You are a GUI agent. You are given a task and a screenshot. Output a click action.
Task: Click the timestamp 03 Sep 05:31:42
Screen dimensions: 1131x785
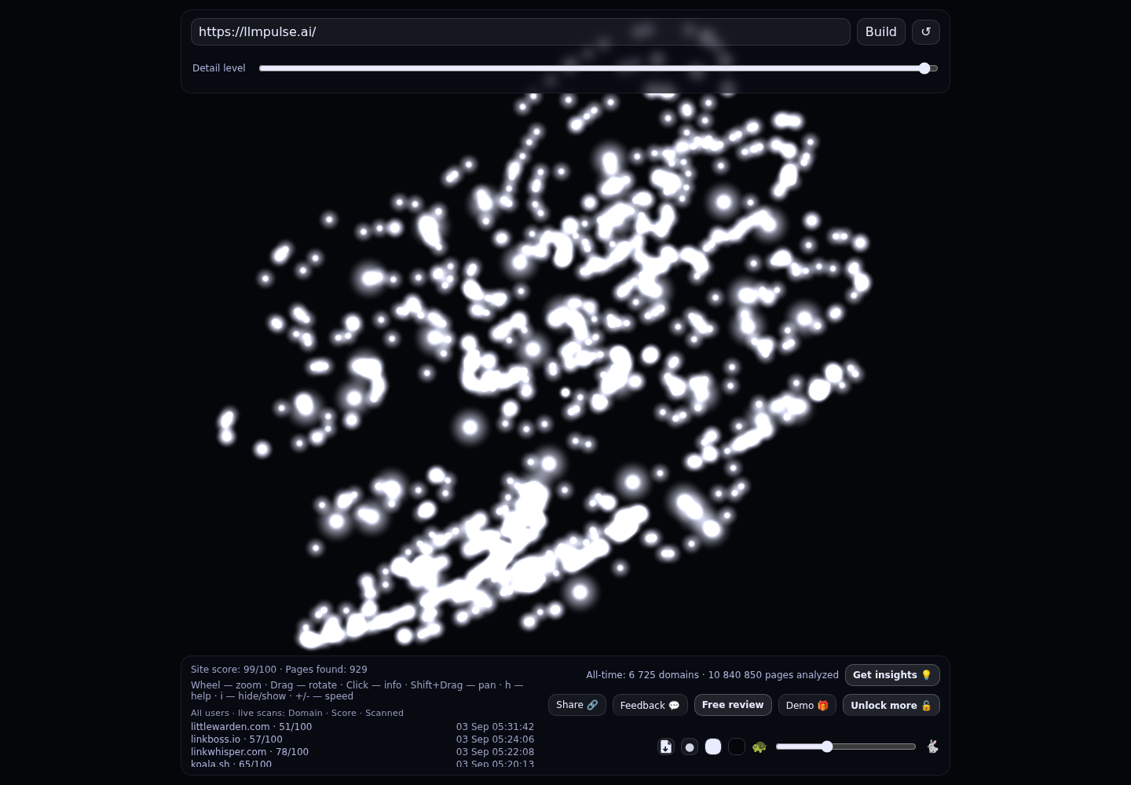(495, 727)
